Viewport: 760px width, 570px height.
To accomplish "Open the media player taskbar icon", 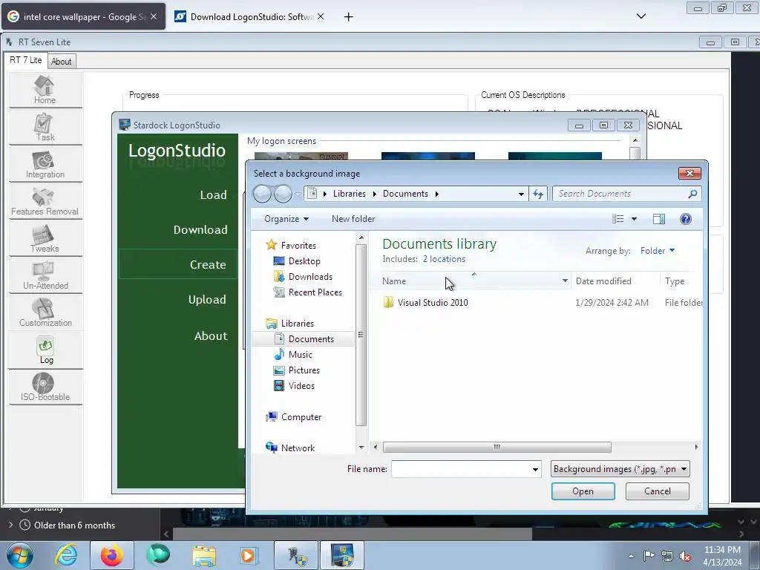I will pos(250,555).
